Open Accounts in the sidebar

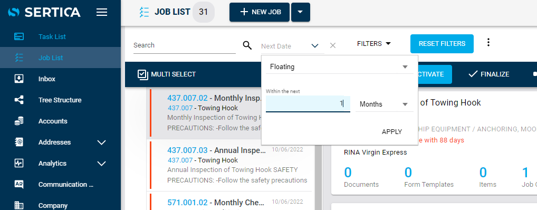53,121
